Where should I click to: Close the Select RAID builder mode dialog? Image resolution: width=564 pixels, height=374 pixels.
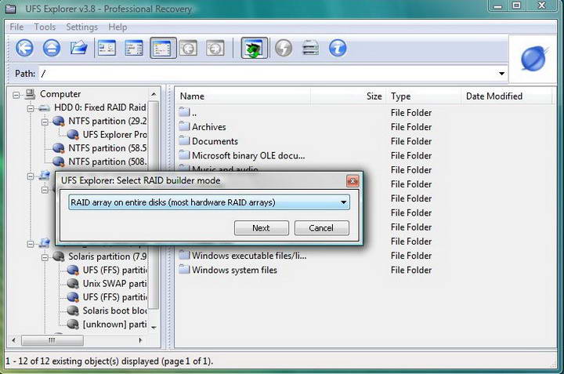[352, 180]
